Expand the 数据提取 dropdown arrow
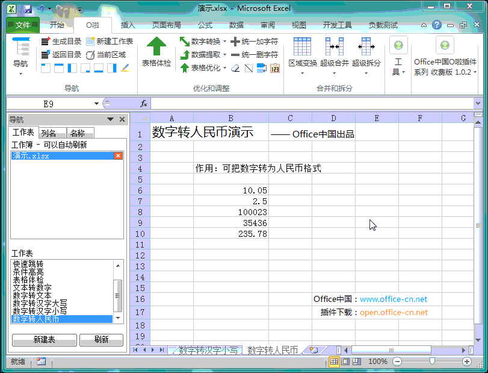This screenshot has width=488, height=373. point(225,55)
